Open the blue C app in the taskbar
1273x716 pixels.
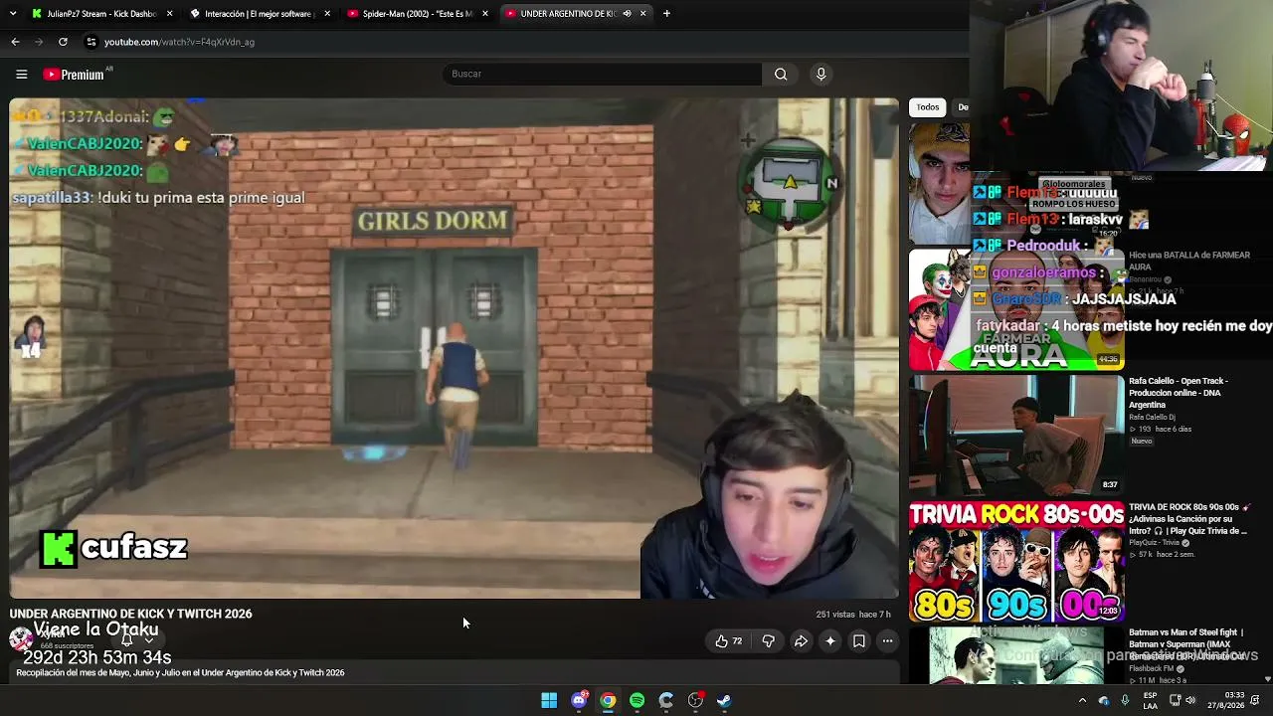click(665, 700)
